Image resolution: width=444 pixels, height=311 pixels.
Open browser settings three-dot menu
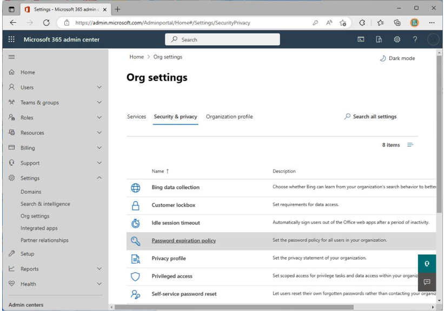click(x=432, y=23)
